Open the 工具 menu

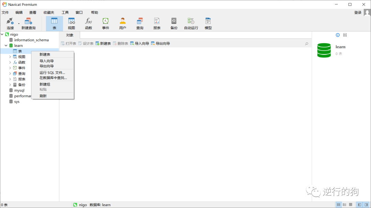point(65,12)
